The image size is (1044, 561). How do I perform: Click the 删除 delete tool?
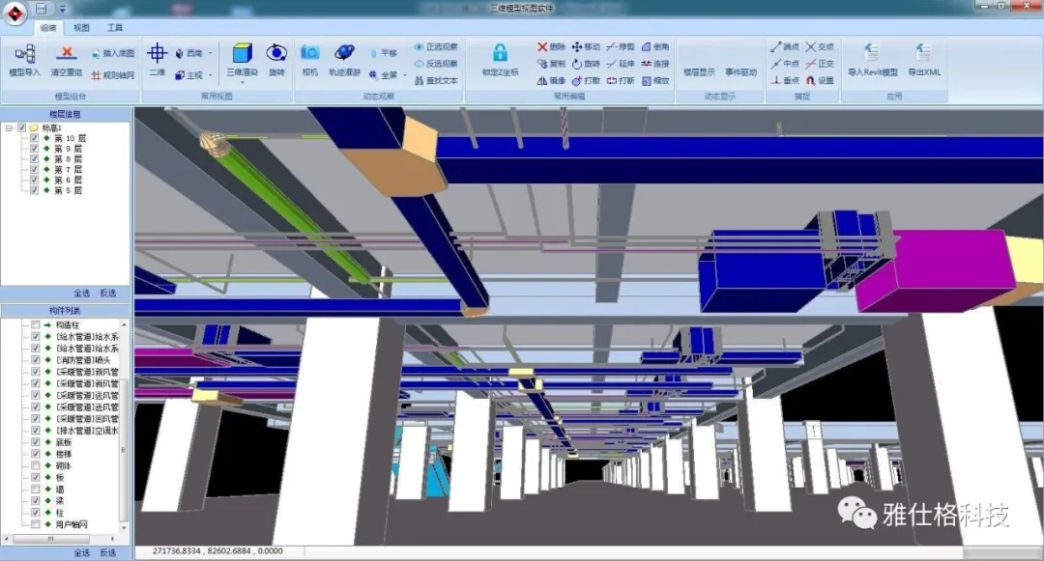coord(551,47)
